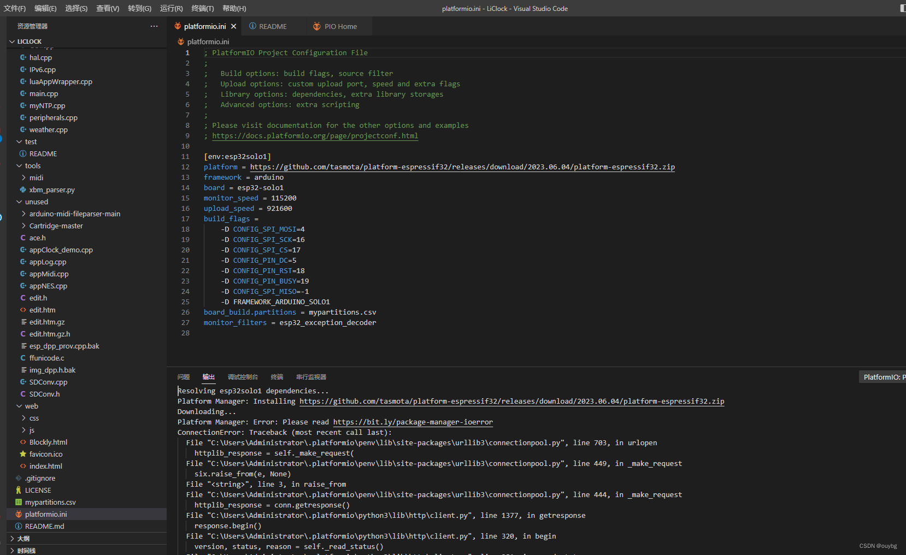Click the esp_dpp_prov.cpp.bak file icon

click(23, 346)
